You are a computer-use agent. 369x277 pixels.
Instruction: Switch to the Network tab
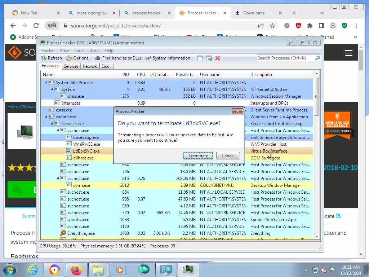pyautogui.click(x=90, y=66)
